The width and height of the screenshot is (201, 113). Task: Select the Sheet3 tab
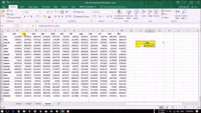[x=38, y=104]
